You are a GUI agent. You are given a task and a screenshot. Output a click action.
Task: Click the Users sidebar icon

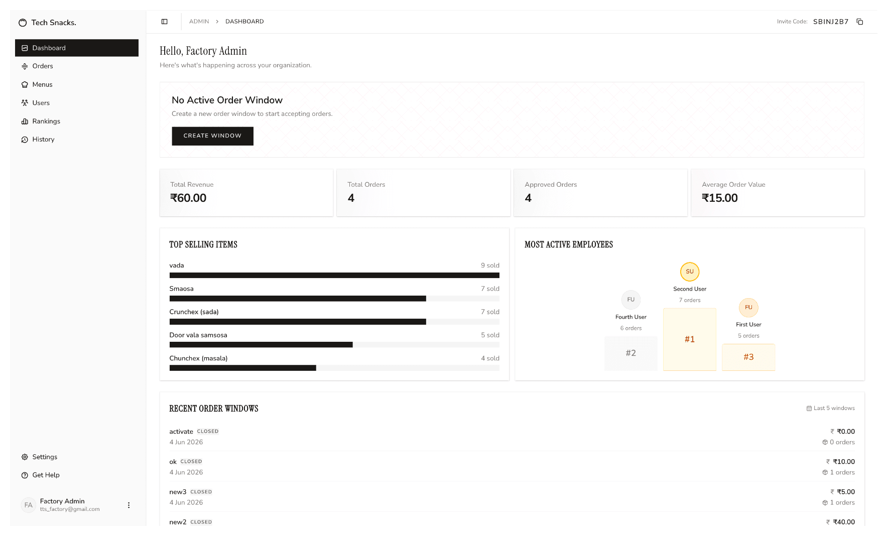(25, 103)
